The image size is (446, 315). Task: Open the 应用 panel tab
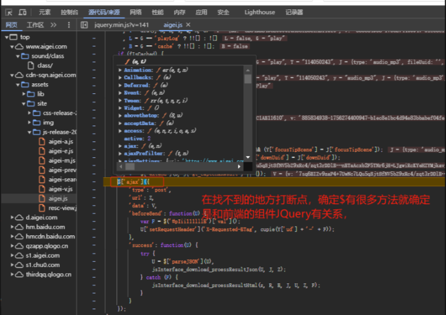coord(202,12)
